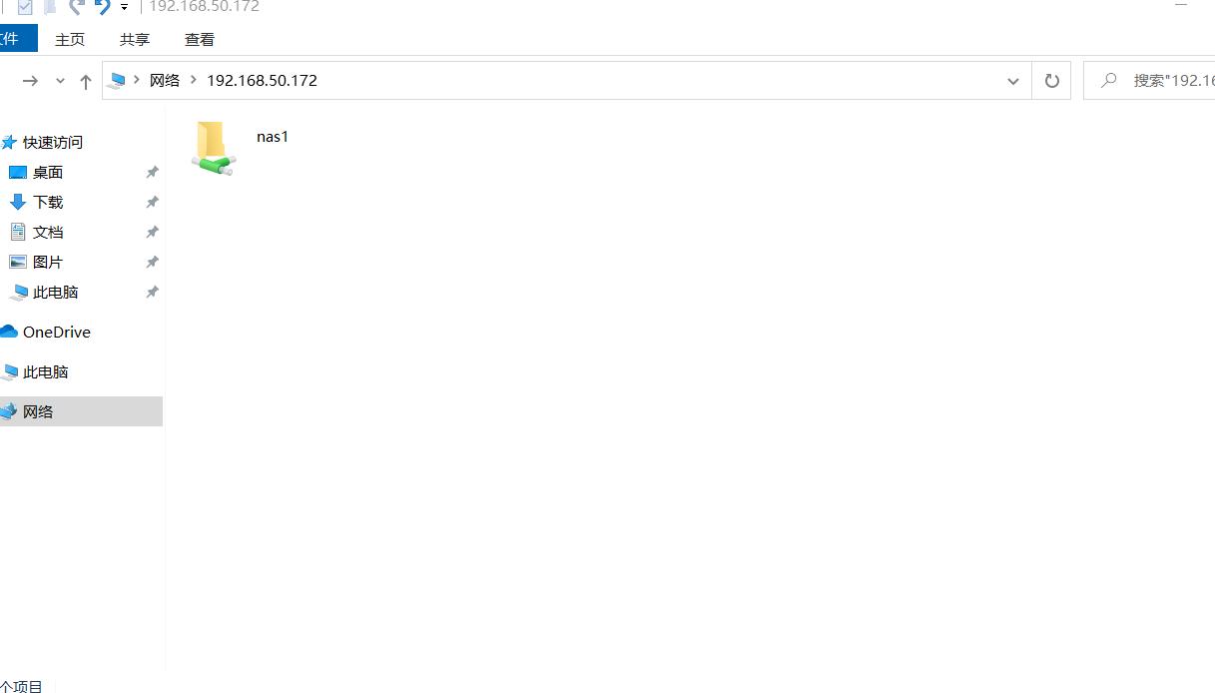Click the OneDrive cloud icon
Screen dimensions: 1215x693
(9, 332)
